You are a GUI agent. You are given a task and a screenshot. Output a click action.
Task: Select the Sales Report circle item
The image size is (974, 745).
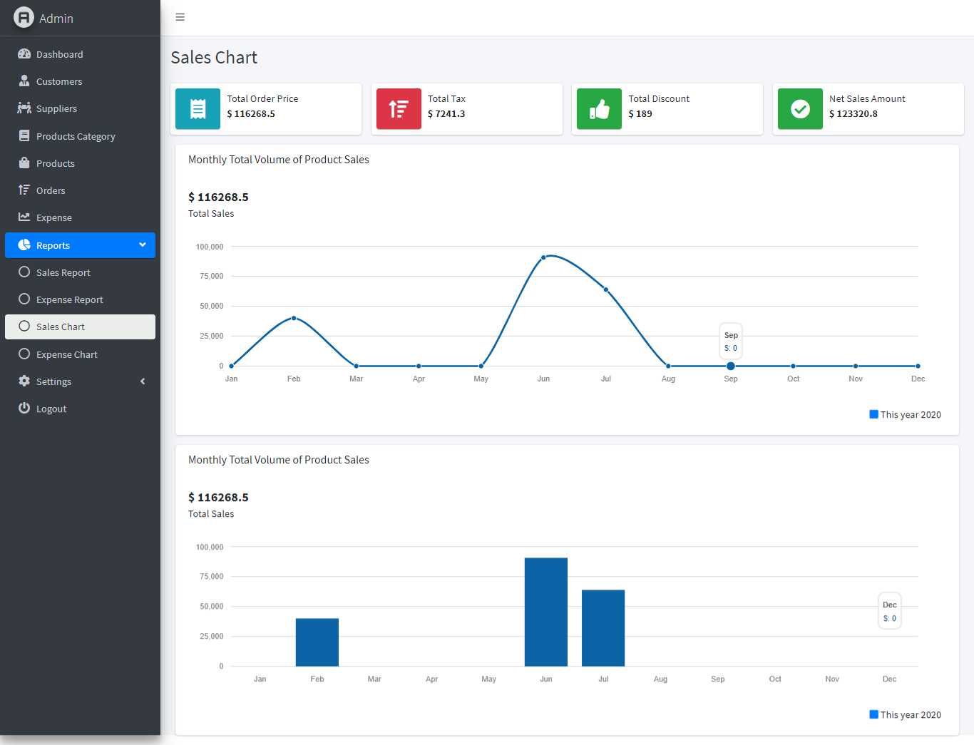point(24,272)
